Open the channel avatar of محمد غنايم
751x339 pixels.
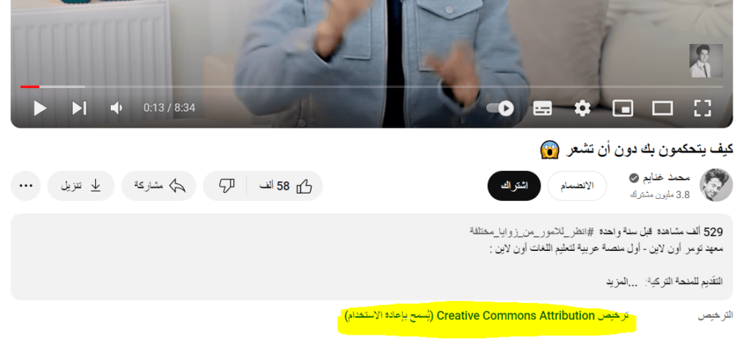tap(716, 185)
